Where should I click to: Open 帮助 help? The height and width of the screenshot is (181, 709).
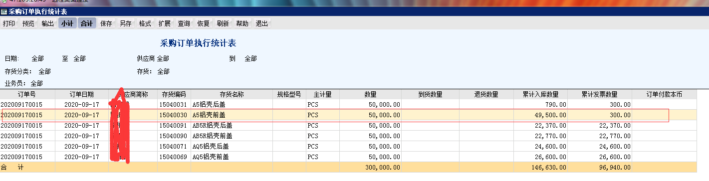coord(242,23)
